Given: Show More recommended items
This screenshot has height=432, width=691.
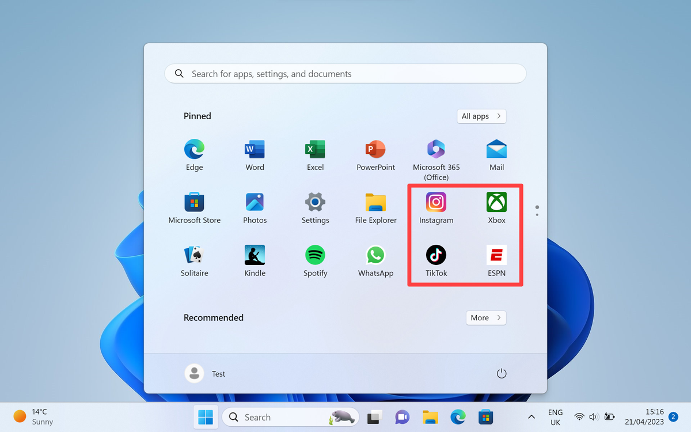Looking at the screenshot, I should (x=485, y=317).
